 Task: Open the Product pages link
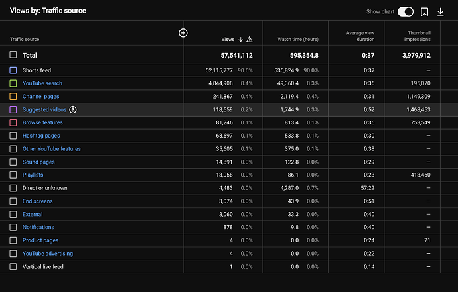[x=40, y=240]
